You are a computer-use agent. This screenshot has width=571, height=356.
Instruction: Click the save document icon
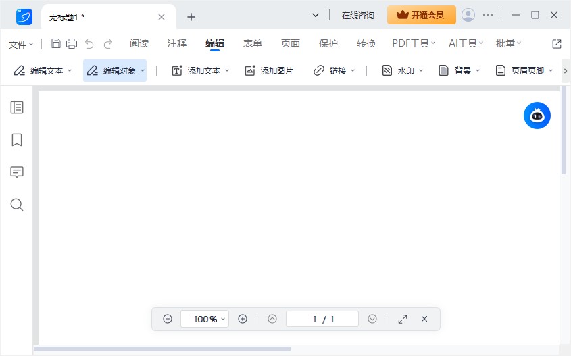click(x=55, y=44)
